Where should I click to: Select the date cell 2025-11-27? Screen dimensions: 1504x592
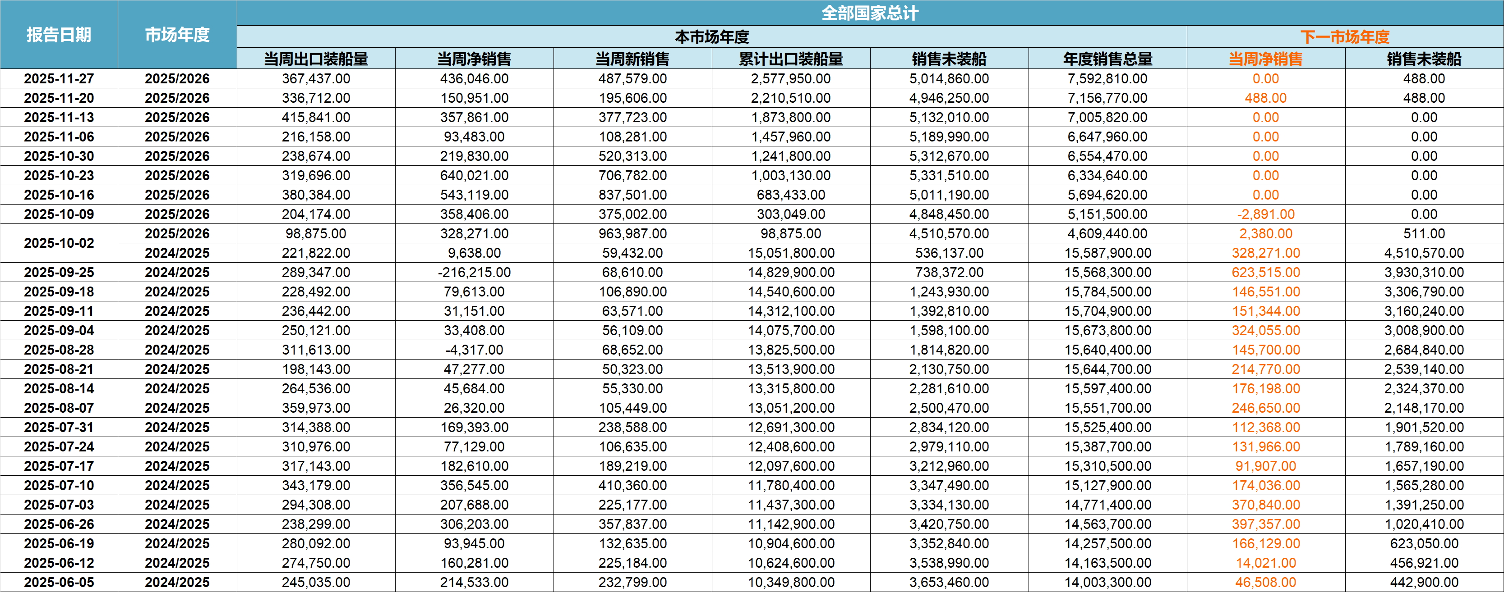59,79
